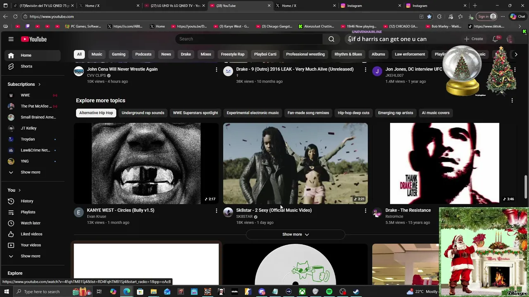This screenshot has height=297, width=529.
Task: Select the Professional wrestling chip
Action: [x=305, y=54]
